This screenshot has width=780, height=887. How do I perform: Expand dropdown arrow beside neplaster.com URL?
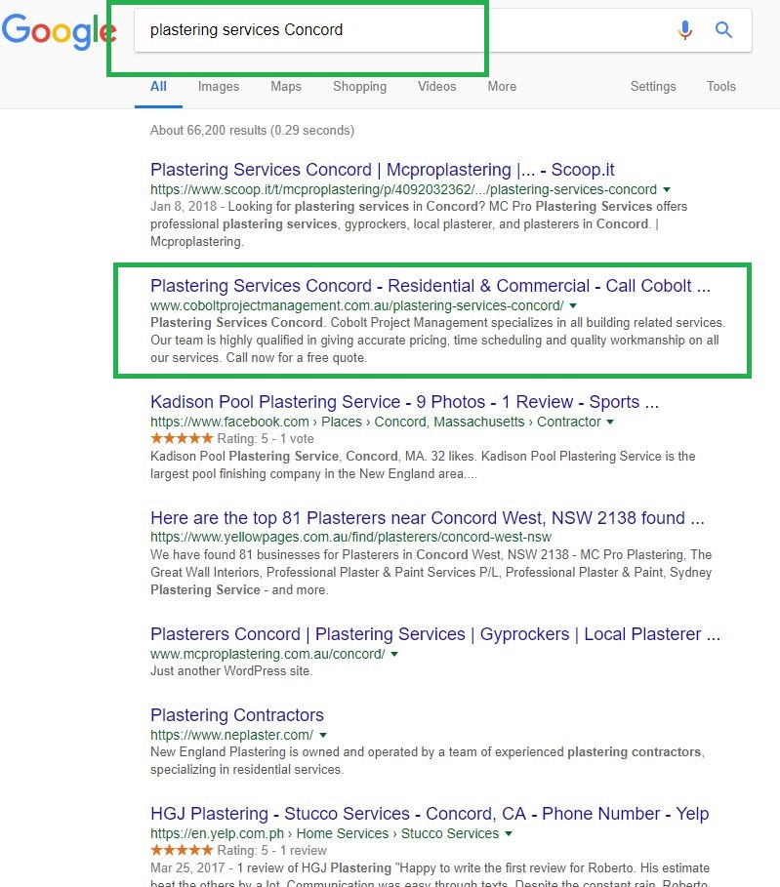tap(323, 735)
